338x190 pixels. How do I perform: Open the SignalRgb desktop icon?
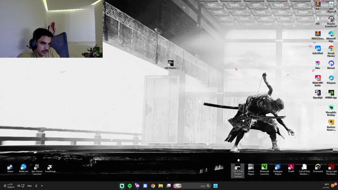(318, 94)
